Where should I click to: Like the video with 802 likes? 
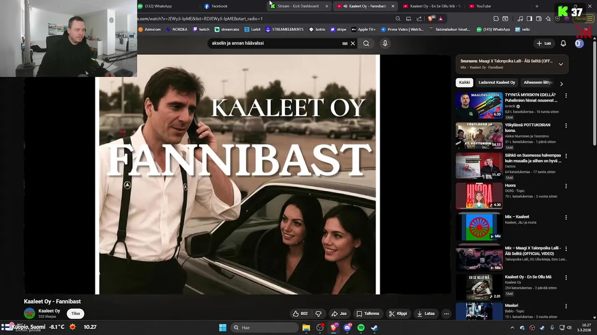point(300,314)
